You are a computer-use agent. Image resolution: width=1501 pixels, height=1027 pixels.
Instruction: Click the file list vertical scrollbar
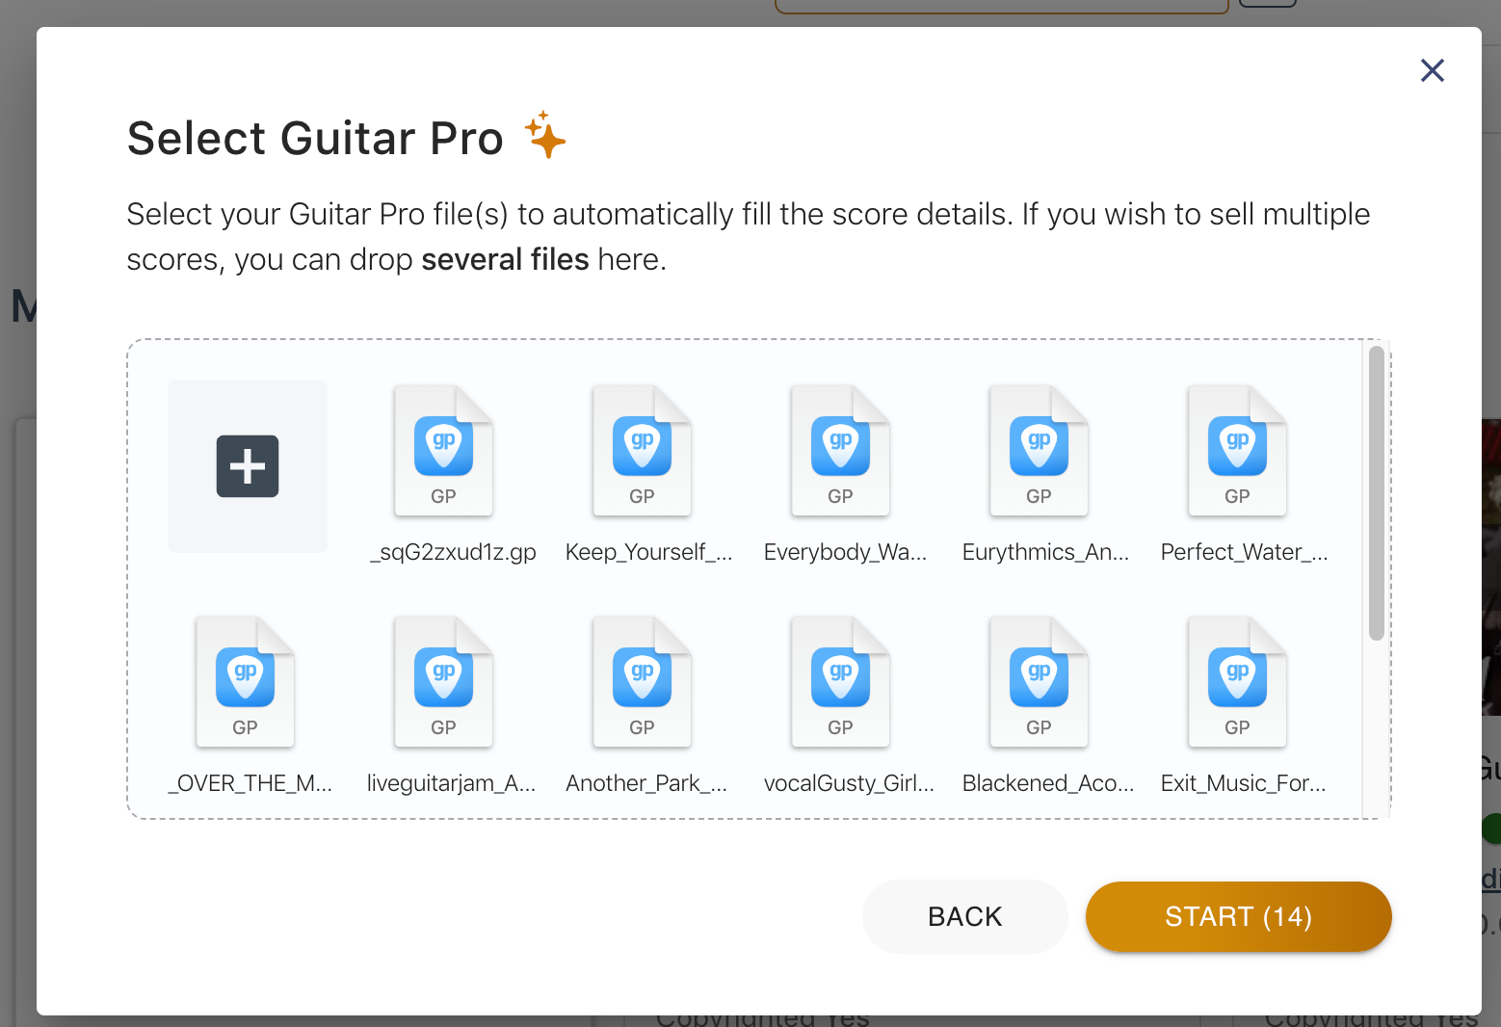pyautogui.click(x=1377, y=493)
